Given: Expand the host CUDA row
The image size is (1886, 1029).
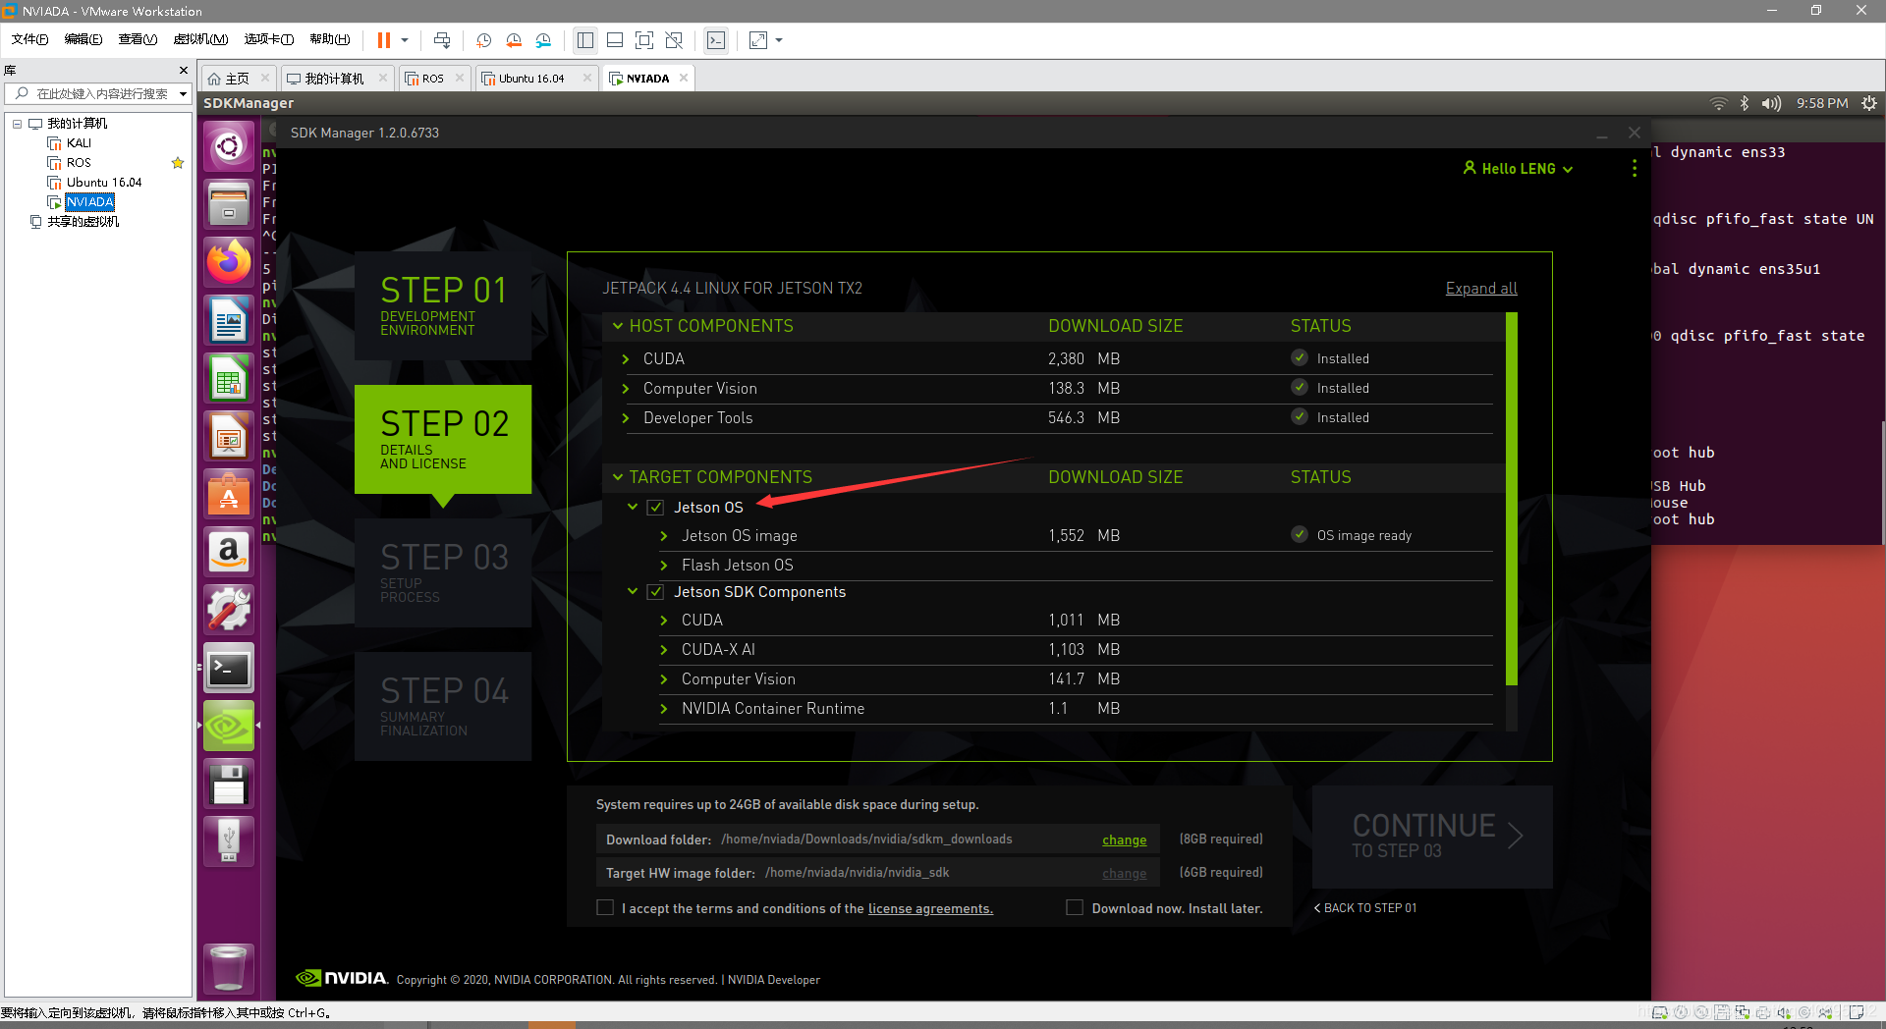Looking at the screenshot, I should (626, 359).
